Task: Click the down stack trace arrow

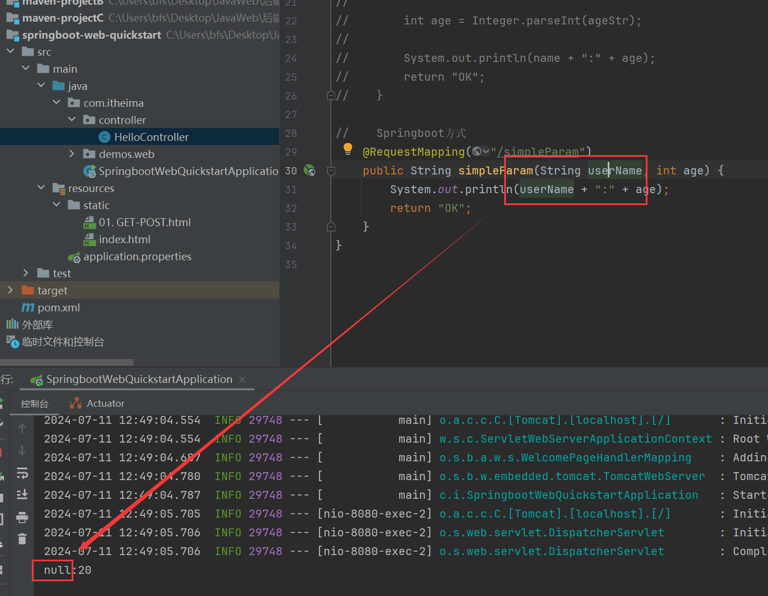Action: coord(22,451)
